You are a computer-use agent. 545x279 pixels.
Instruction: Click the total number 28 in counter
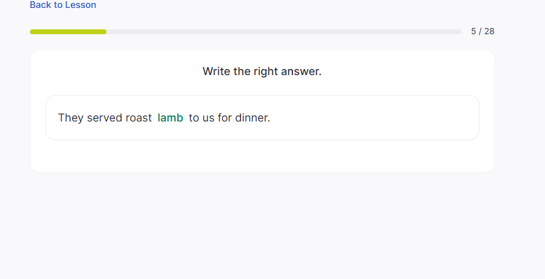[489, 31]
